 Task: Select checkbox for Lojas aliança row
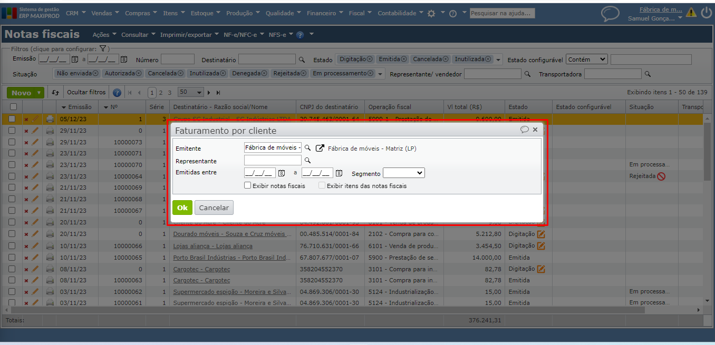[x=12, y=246]
